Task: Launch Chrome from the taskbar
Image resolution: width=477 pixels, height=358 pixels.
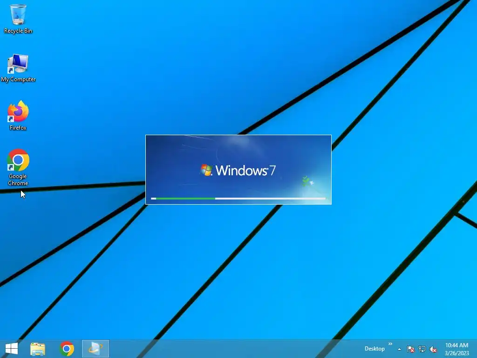Action: click(x=67, y=349)
